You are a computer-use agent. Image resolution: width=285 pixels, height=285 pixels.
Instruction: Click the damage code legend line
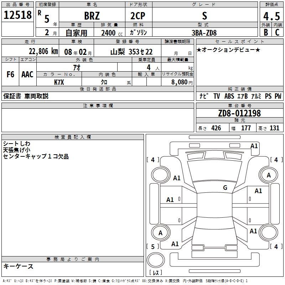125,281
